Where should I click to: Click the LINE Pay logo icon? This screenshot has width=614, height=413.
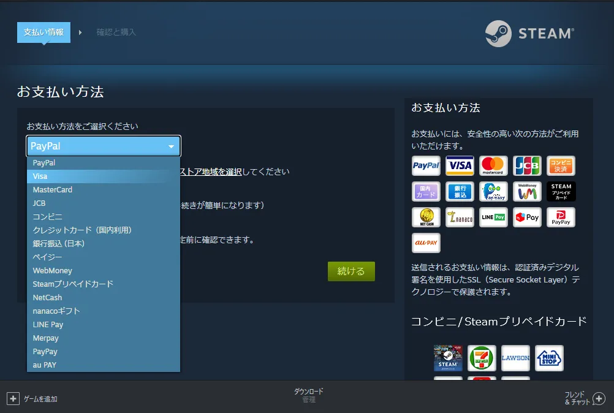click(x=493, y=218)
